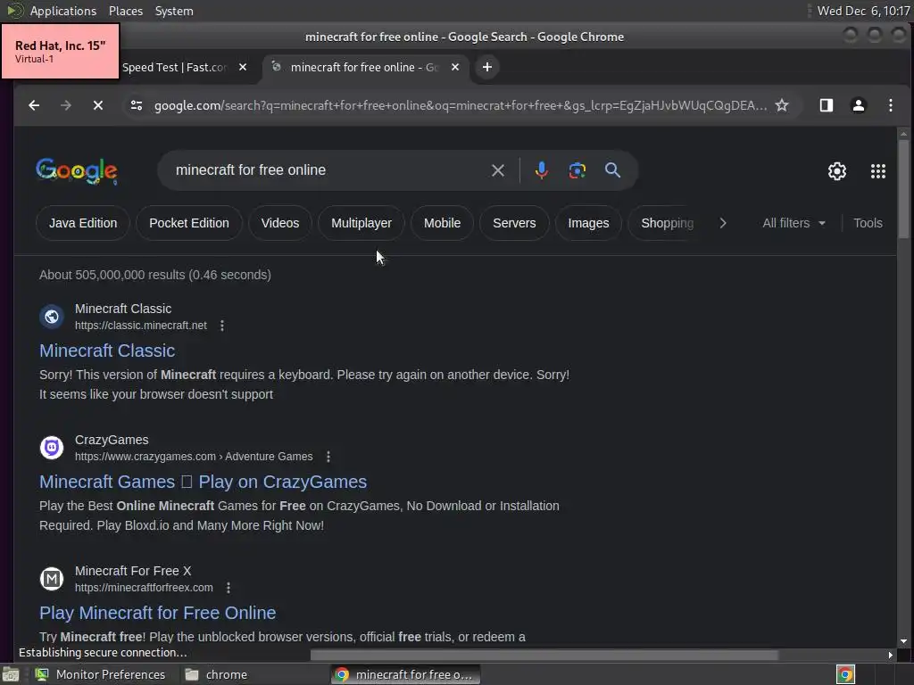Open the Chrome side panel
The width and height of the screenshot is (914, 685).
coord(826,105)
